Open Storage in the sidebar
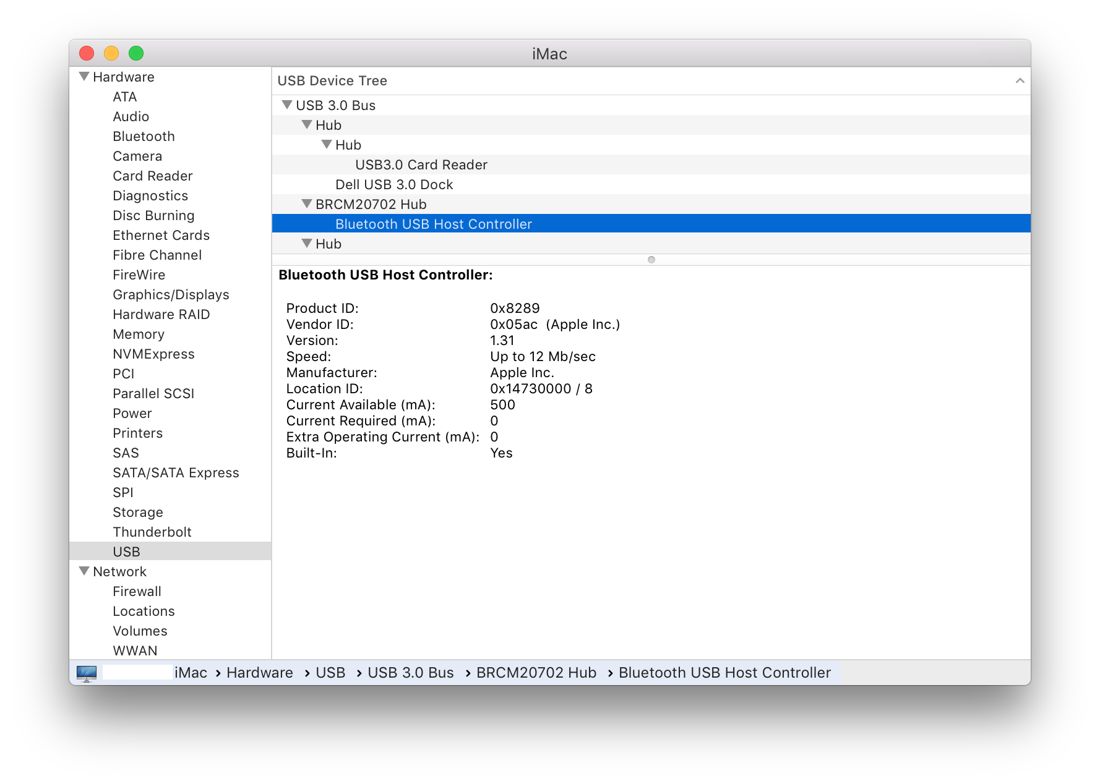Screen dimensions: 1100x784 pyautogui.click(x=170, y=513)
